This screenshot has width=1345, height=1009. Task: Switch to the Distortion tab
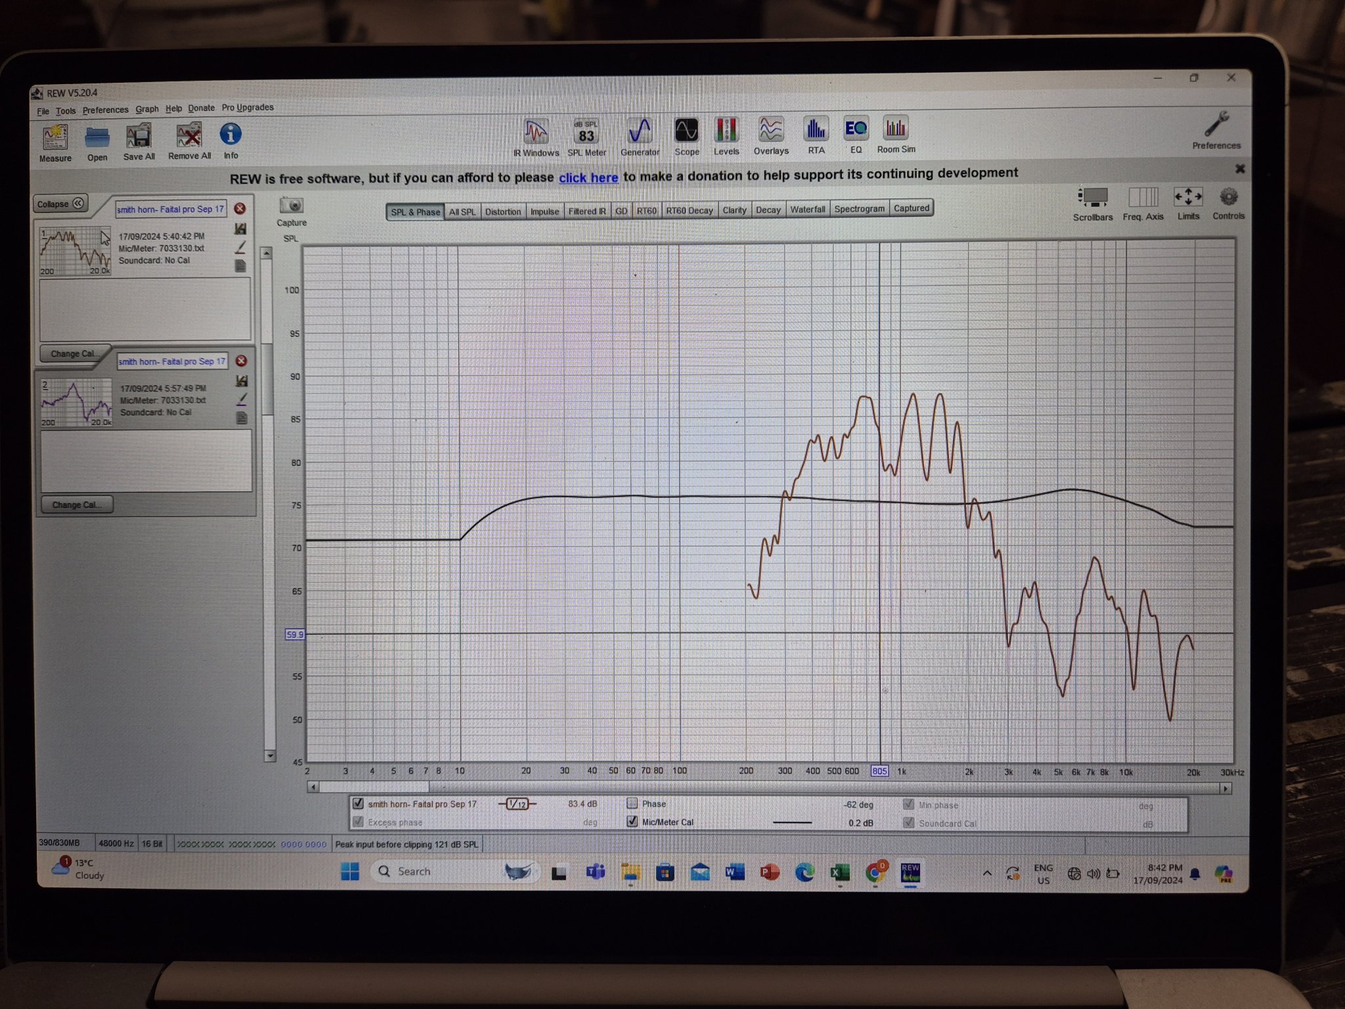click(502, 212)
